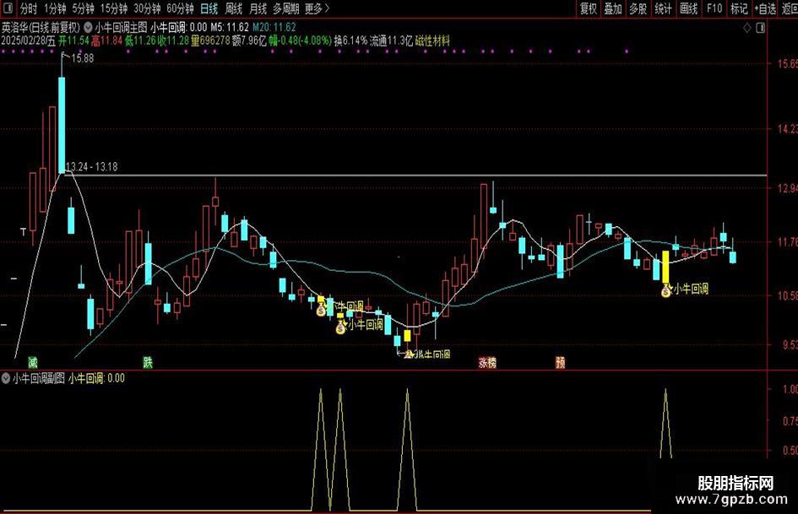The height and width of the screenshot is (514, 798).
Task: Click the 减 event marker on timeline
Action: coord(33,363)
